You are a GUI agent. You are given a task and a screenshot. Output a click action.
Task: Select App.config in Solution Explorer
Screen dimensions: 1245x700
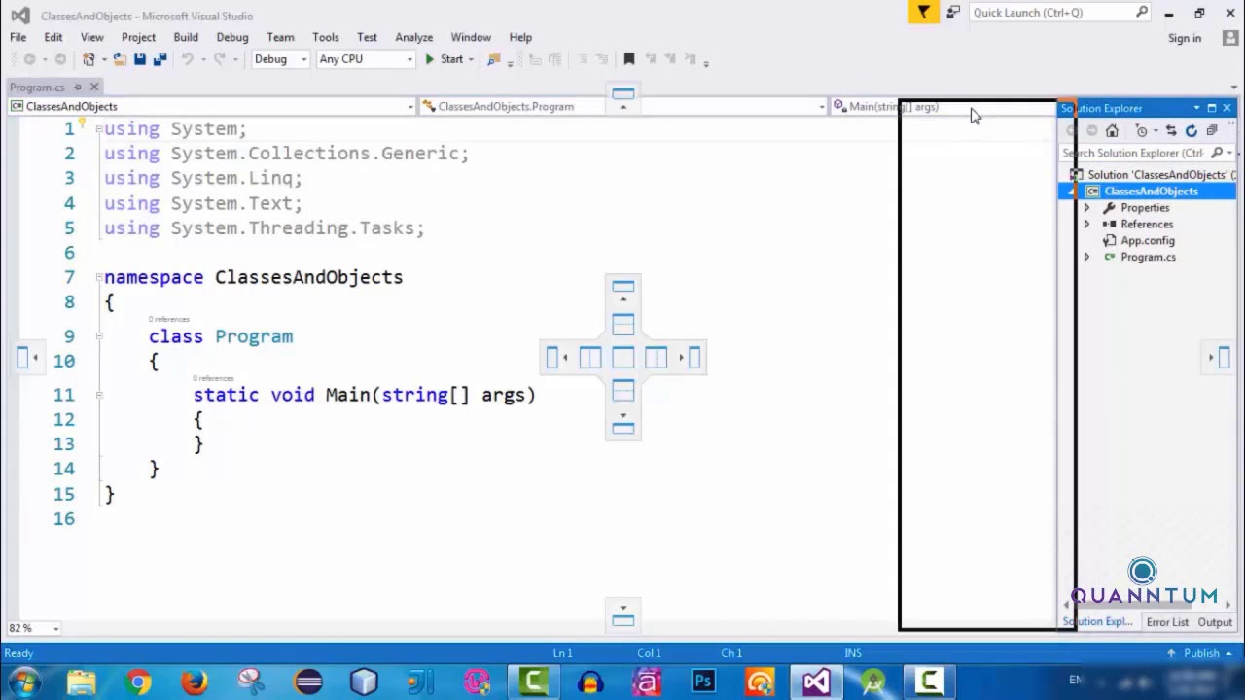click(1148, 240)
